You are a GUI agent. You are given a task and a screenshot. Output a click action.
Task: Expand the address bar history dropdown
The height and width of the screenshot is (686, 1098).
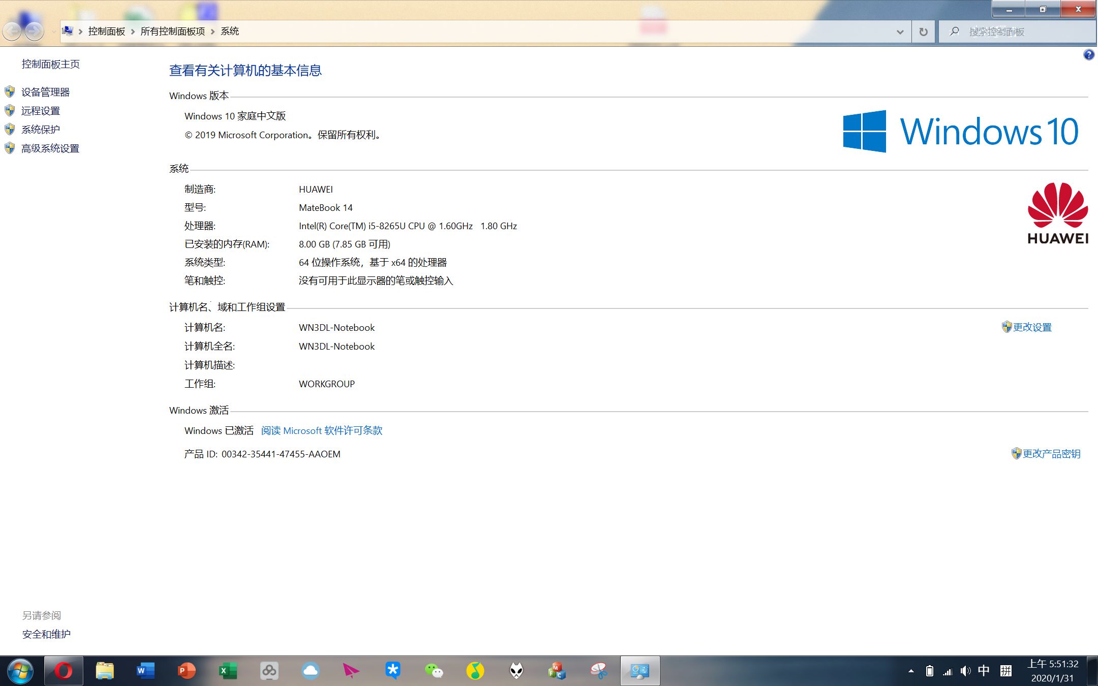[900, 32]
